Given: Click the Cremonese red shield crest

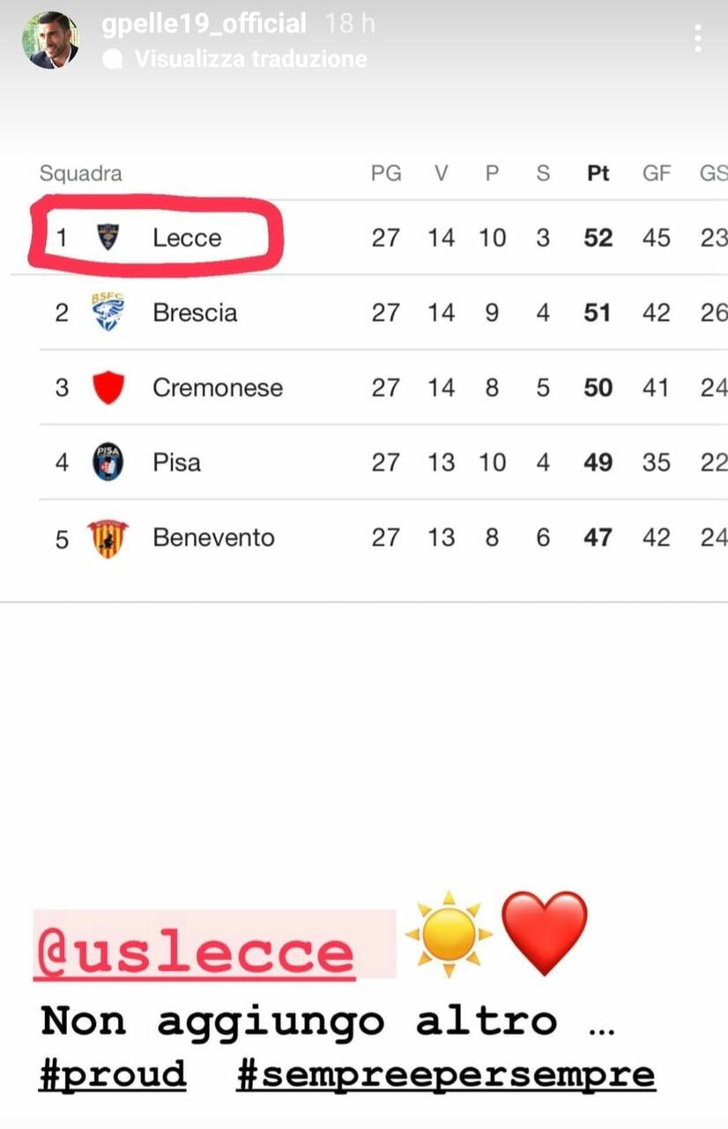Looking at the screenshot, I should pos(108,387).
